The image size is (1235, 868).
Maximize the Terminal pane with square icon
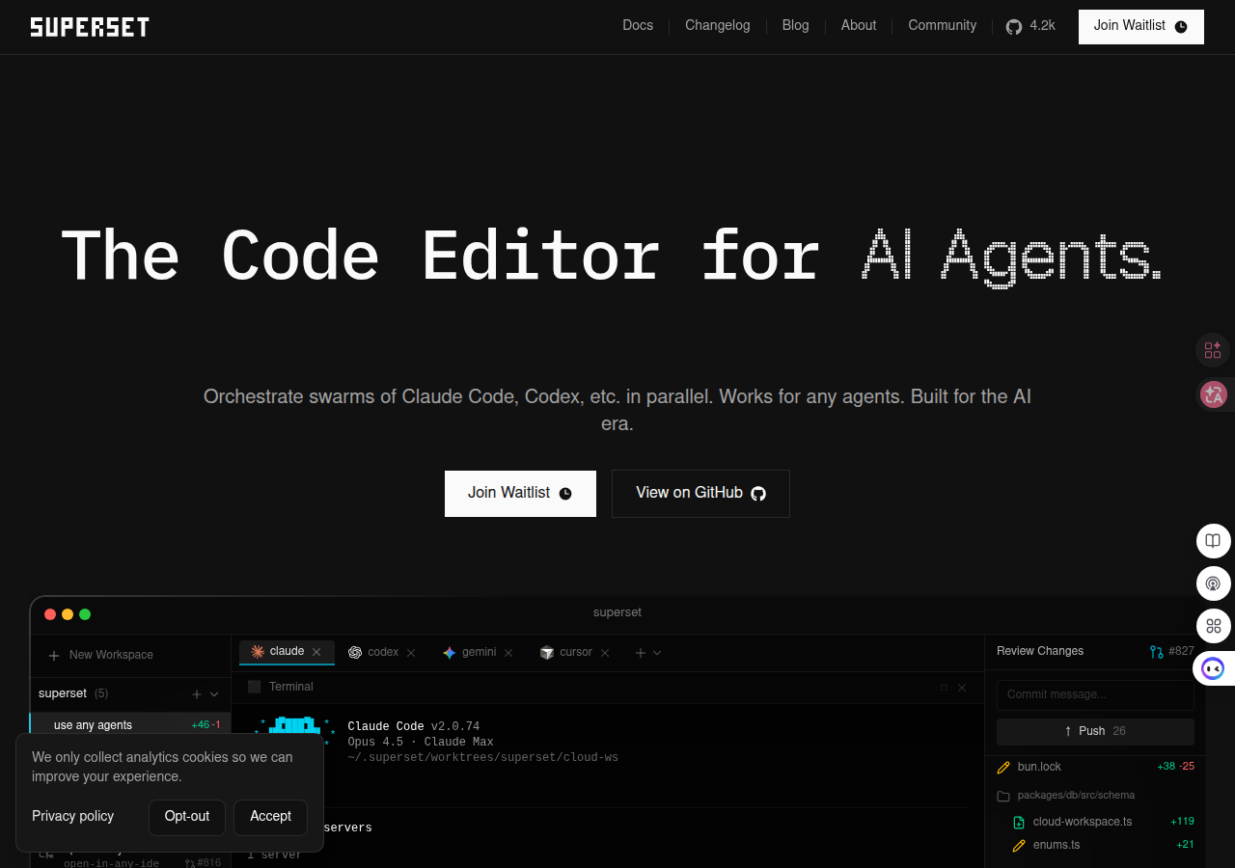click(x=944, y=688)
